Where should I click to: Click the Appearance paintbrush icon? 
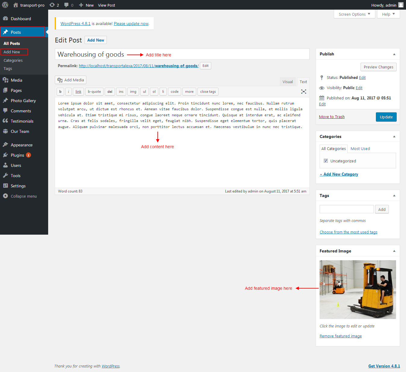pyautogui.click(x=5, y=145)
